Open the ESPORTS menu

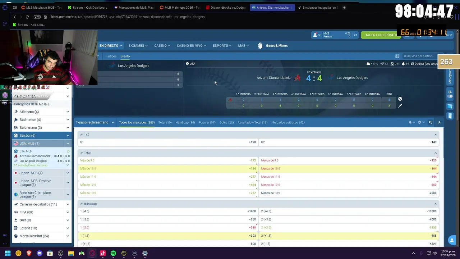[222, 46]
